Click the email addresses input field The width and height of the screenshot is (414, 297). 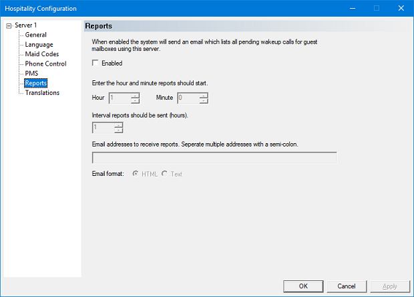tap(214, 158)
